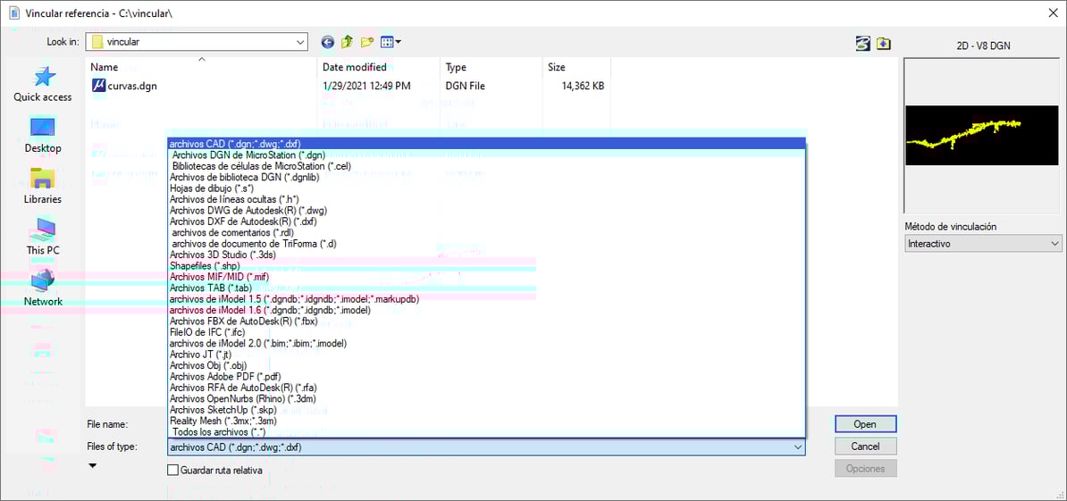
Task: Enable Guardar ruta relativa checkbox
Action: tap(173, 470)
